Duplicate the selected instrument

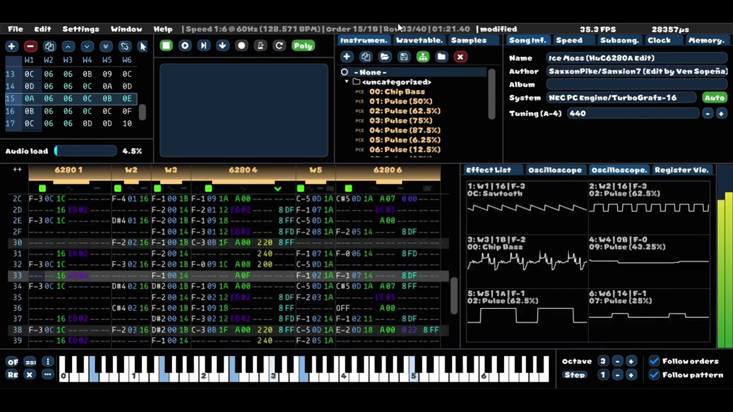coord(365,57)
